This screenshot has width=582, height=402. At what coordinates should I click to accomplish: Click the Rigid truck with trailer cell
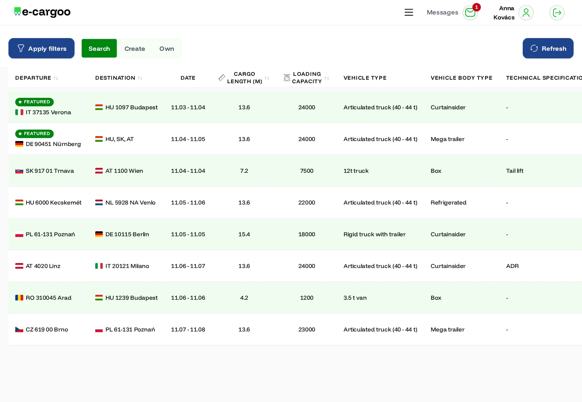click(x=374, y=234)
